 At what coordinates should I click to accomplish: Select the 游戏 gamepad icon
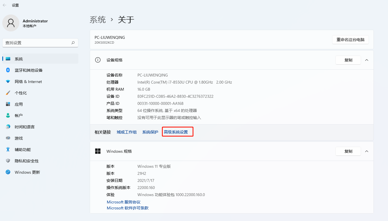(x=8, y=138)
